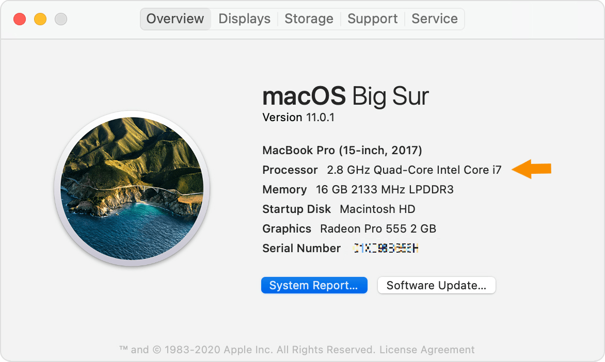Viewport: 605px width, 362px height.
Task: Select the Support tab
Action: [372, 19]
